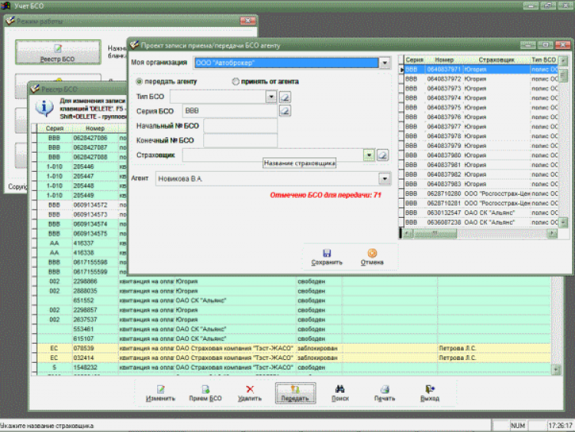Click the Страховщик column header in right grid

pos(495,59)
